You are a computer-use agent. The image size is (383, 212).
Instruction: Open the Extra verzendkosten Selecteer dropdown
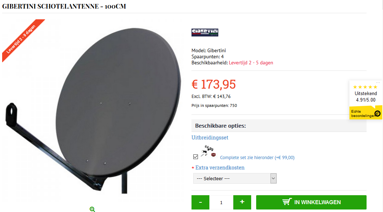[235, 178]
